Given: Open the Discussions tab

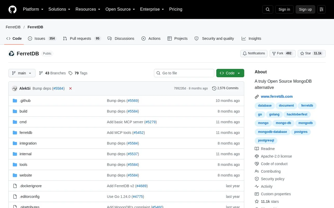Looking at the screenshot, I should click(121, 38).
